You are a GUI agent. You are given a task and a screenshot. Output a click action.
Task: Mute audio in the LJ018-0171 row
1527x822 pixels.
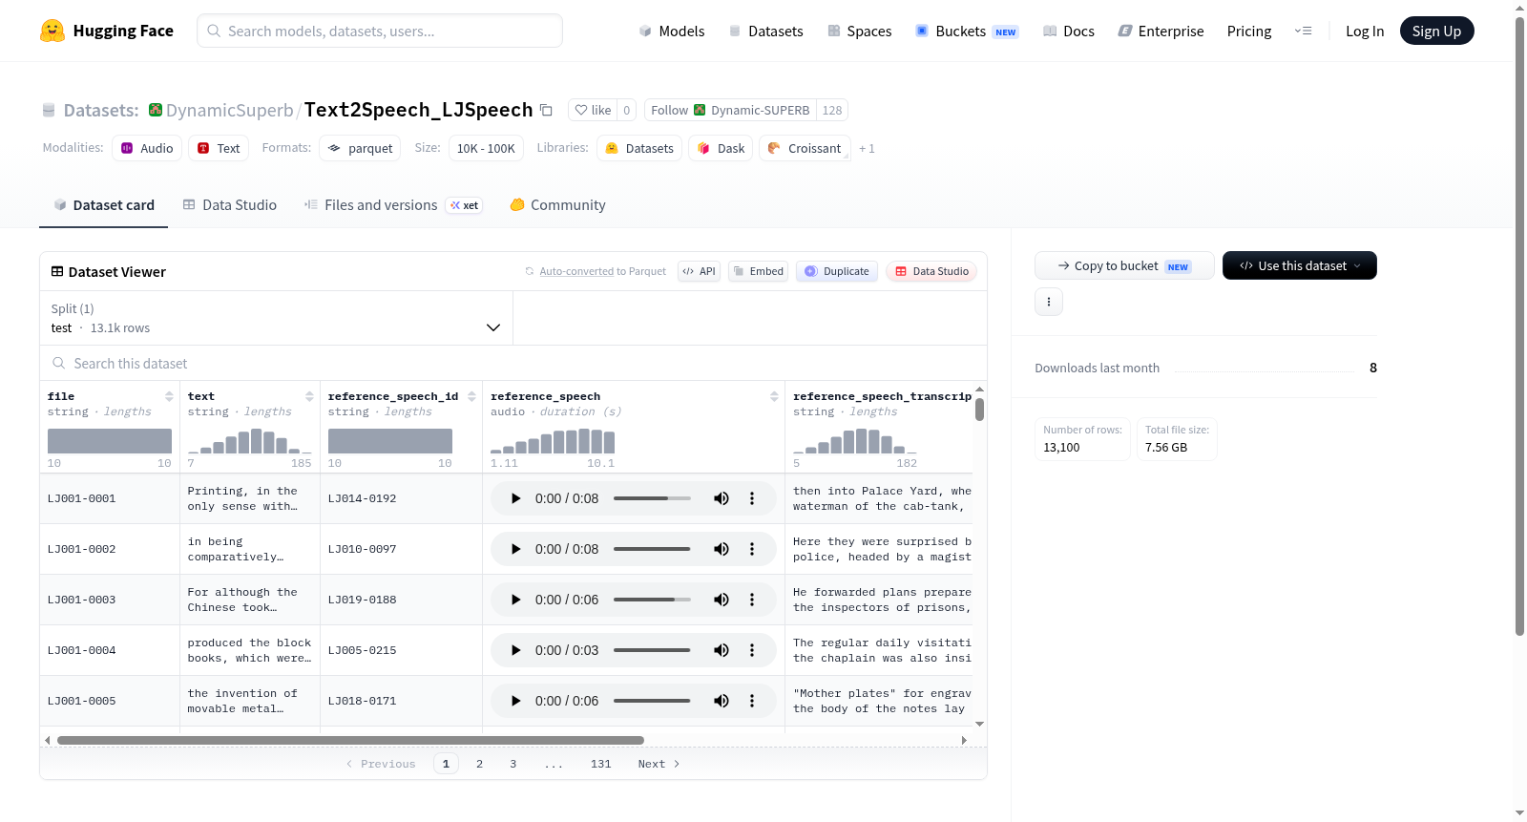coord(722,701)
